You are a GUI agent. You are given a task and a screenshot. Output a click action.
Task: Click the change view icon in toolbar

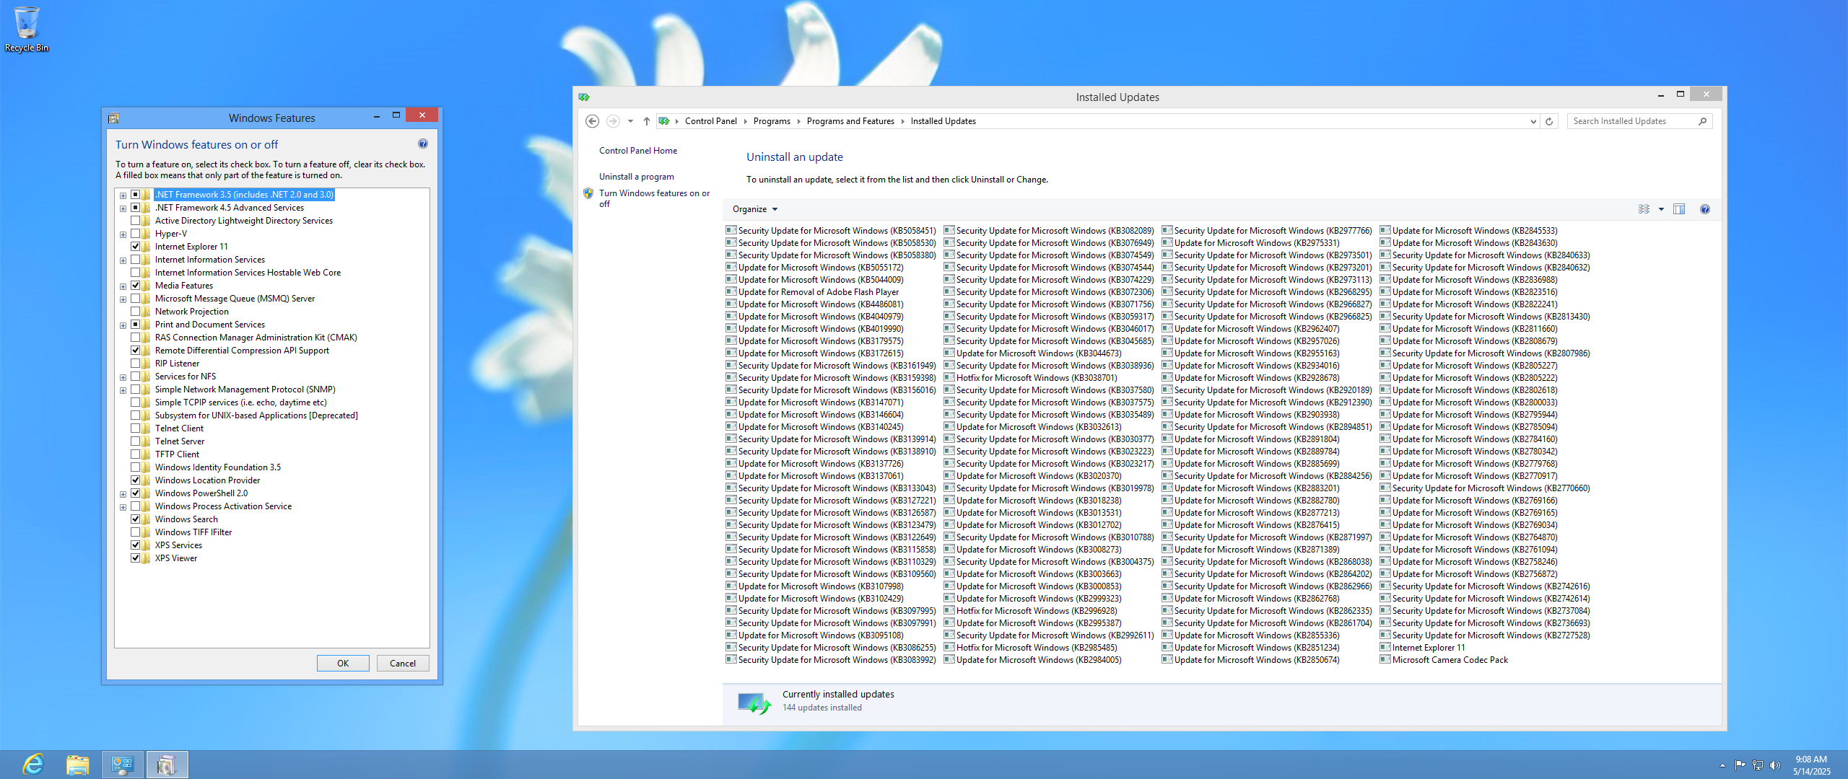pos(1644,209)
